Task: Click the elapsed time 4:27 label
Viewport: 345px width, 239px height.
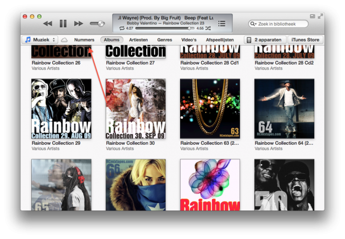Action: coord(129,29)
